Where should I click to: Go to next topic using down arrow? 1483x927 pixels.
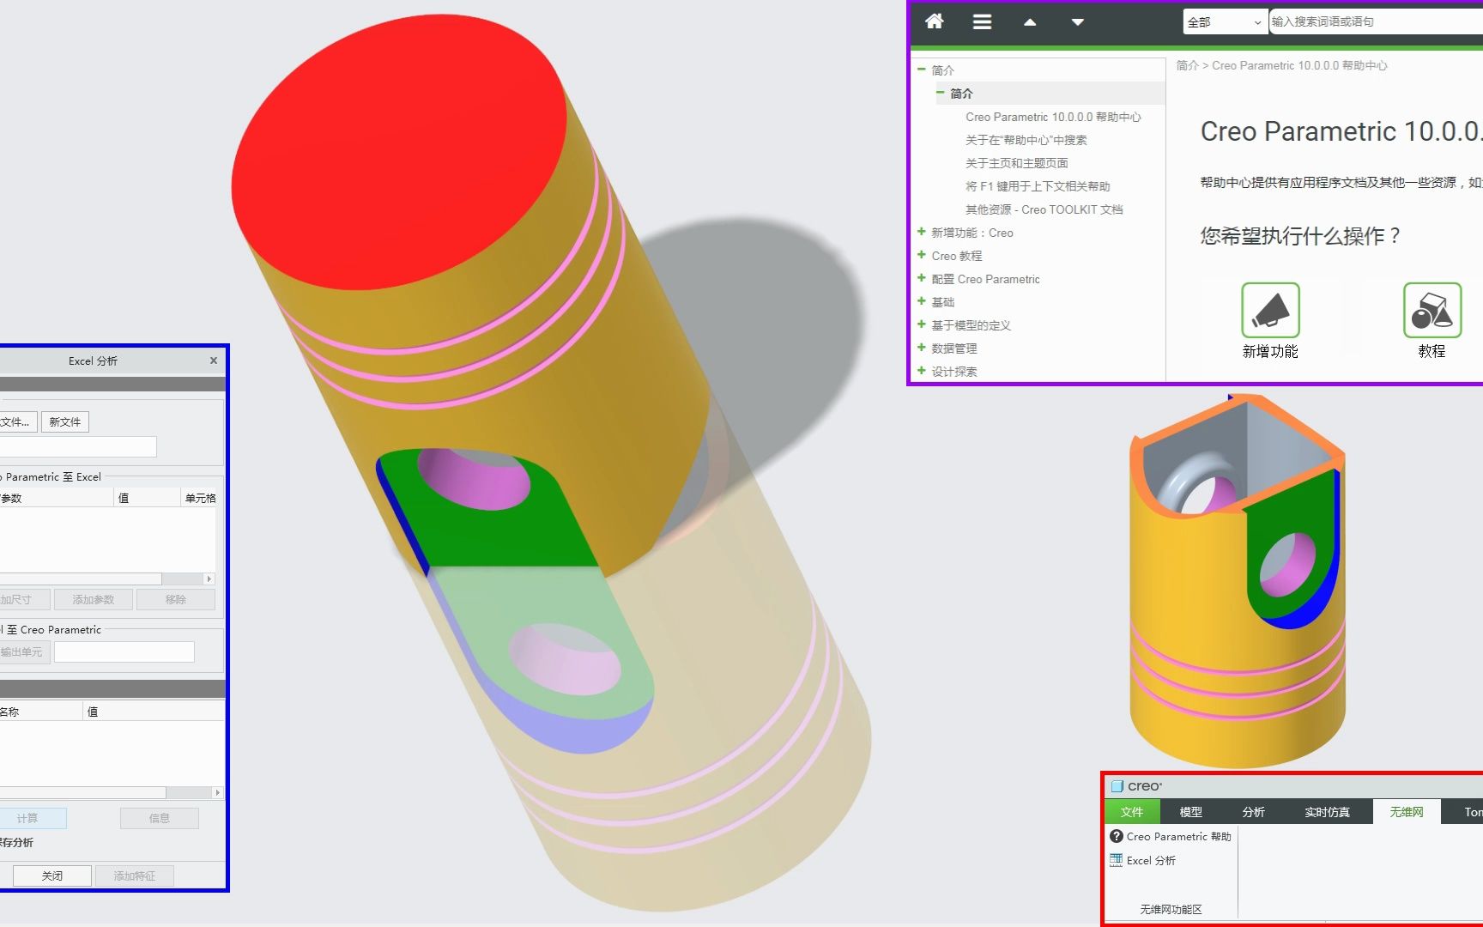tap(1078, 22)
